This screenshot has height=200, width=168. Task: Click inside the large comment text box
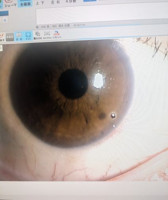pyautogui.click(x=102, y=14)
